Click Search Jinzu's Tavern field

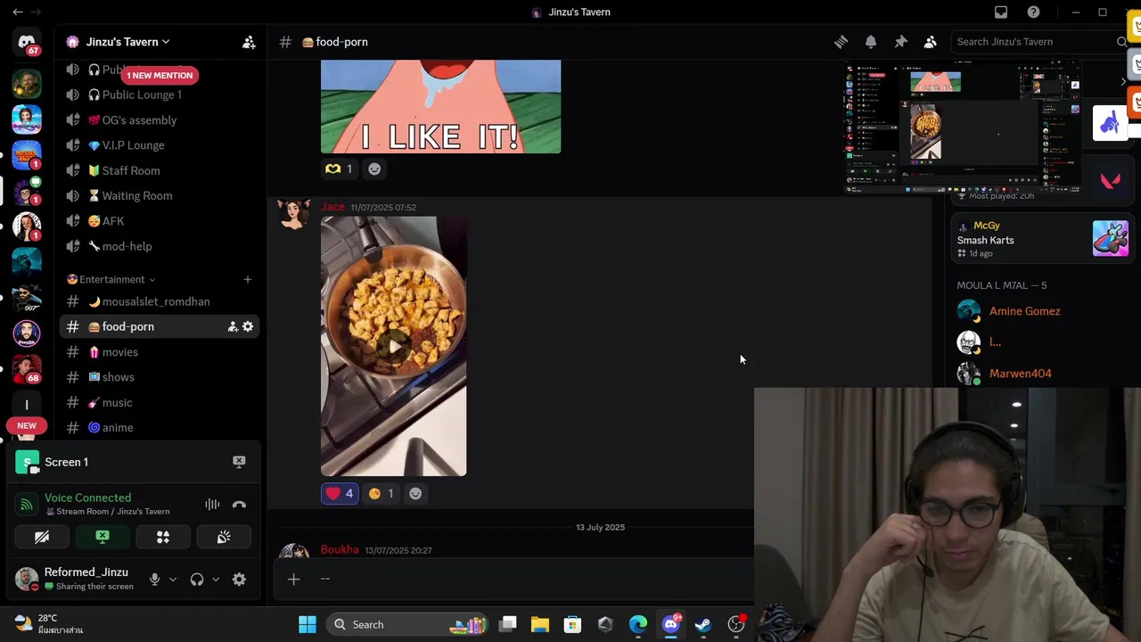pos(1041,42)
